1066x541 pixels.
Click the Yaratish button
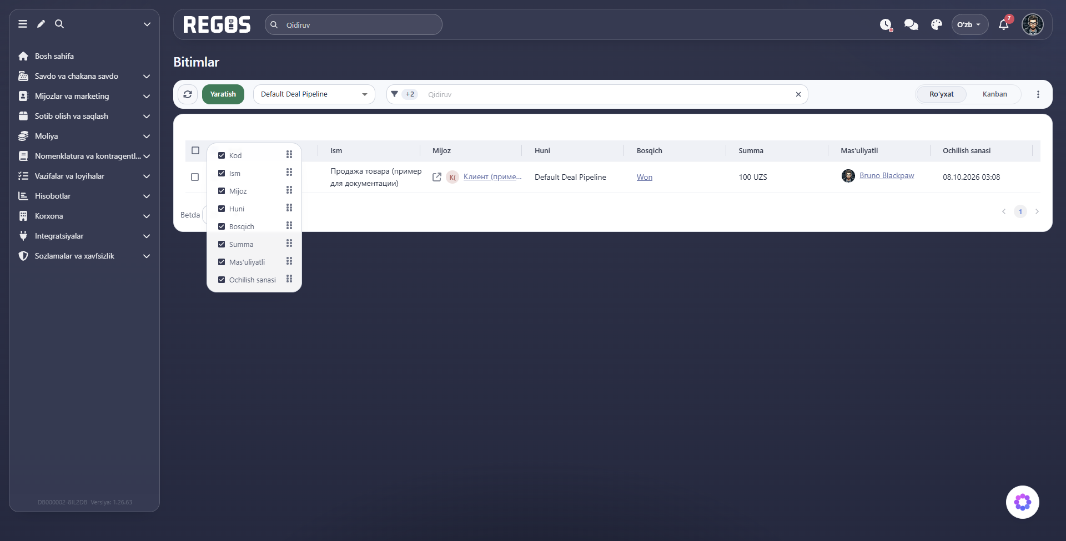(x=223, y=94)
